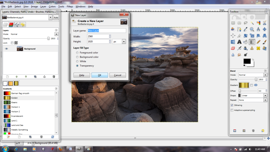This screenshot has height=152, width=270.
Task: Select the Smudge tool
Action: click(x=239, y=55)
